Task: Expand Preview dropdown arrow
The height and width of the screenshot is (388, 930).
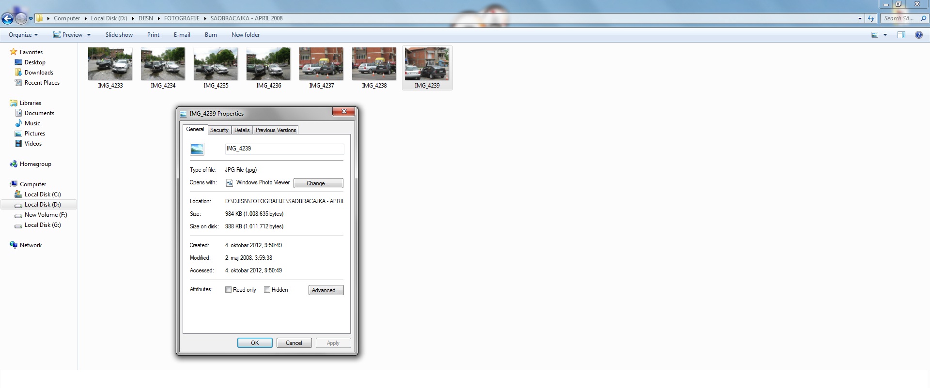Action: pos(89,35)
